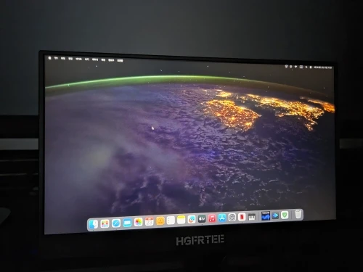Open Control Center in menu bar
This screenshot has width=363, height=272.
click(311, 67)
